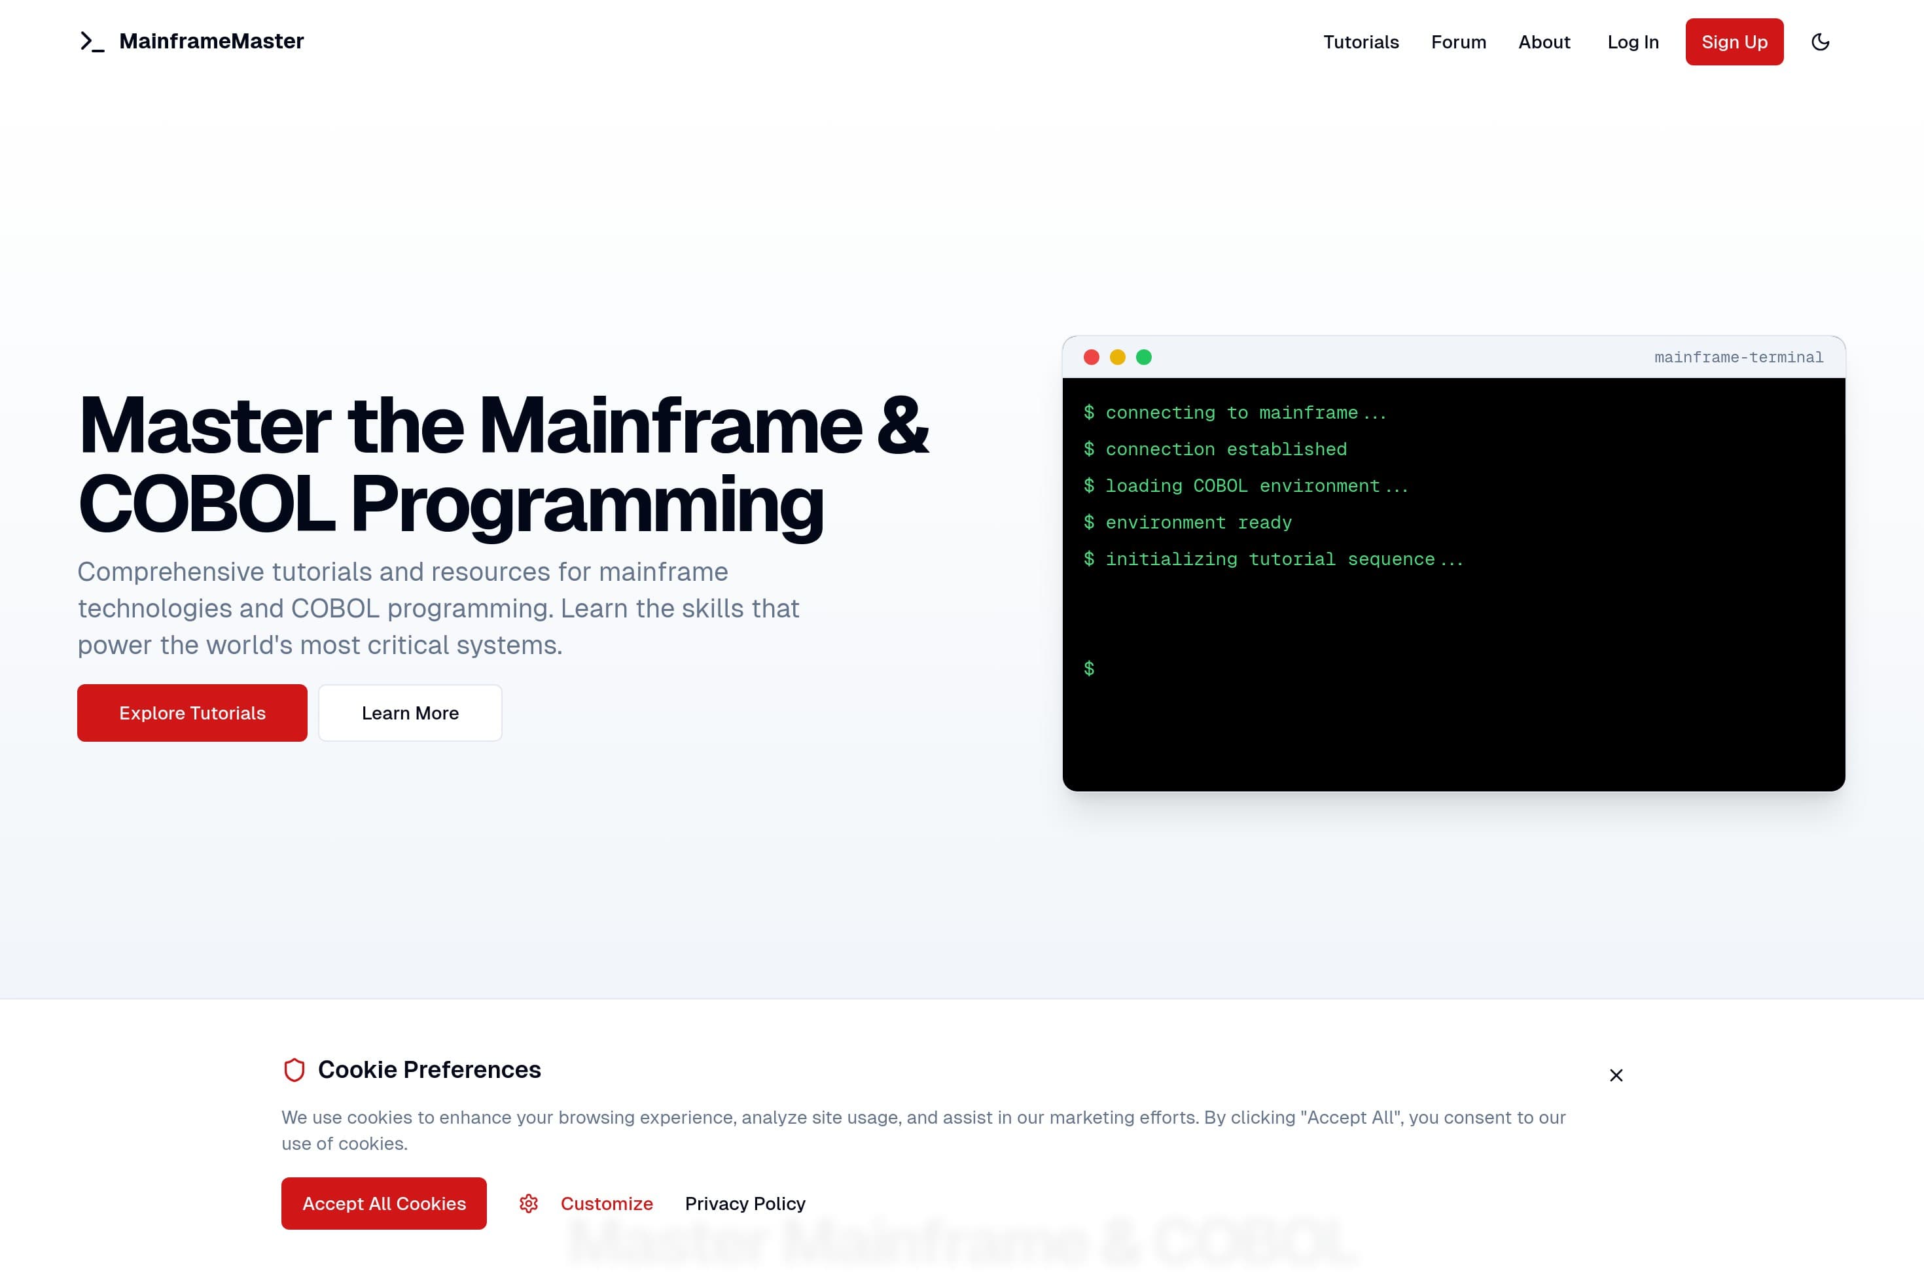Click inside the mainframe-terminal window
1924x1282 pixels.
(x=1453, y=589)
